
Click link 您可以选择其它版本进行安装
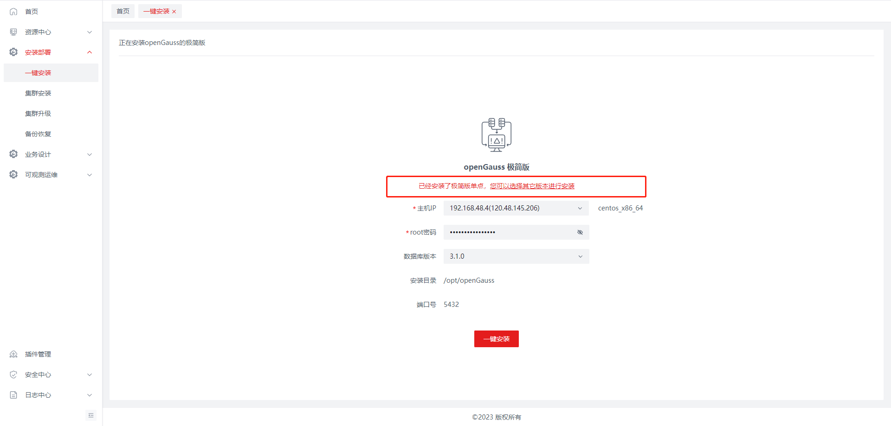pyautogui.click(x=532, y=186)
